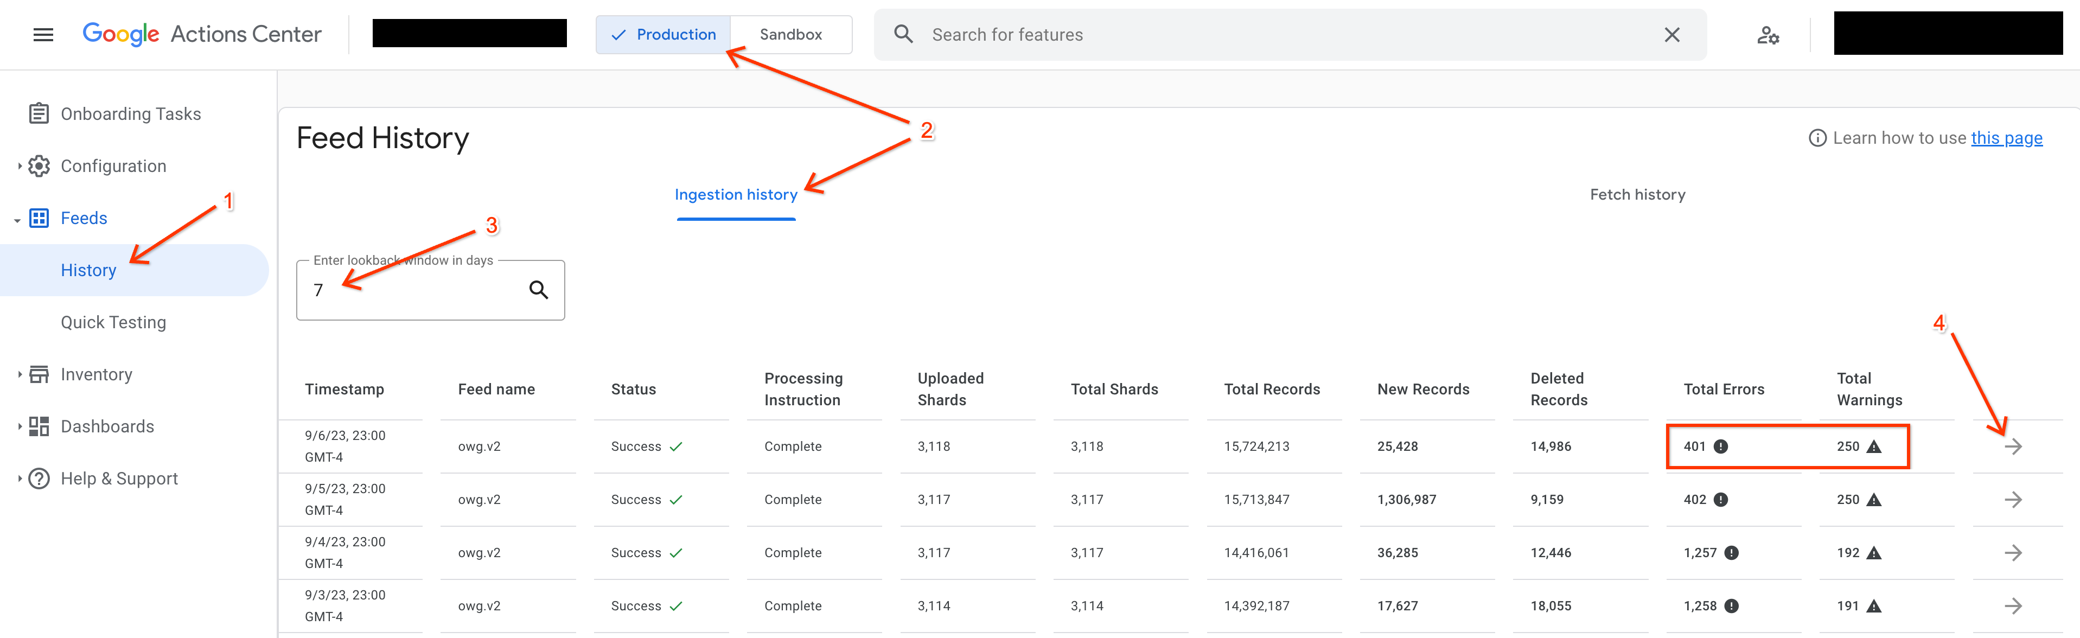Navigate to Quick Testing section
This screenshot has width=2080, height=638.
[x=113, y=322]
